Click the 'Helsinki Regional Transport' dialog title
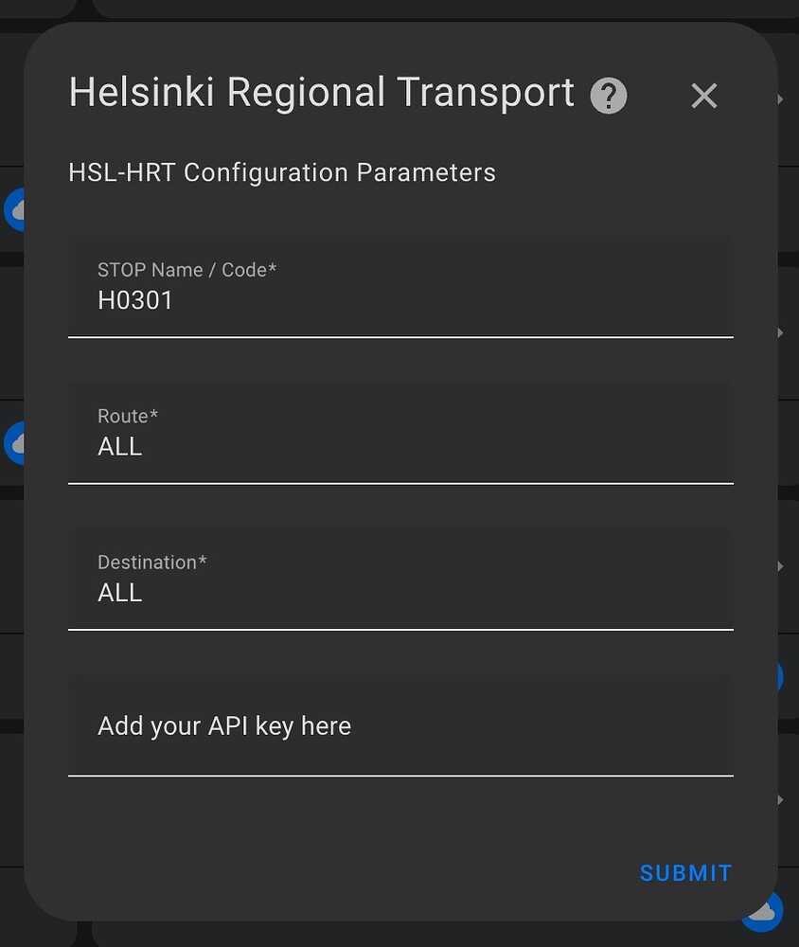This screenshot has height=947, width=799. coord(321,92)
